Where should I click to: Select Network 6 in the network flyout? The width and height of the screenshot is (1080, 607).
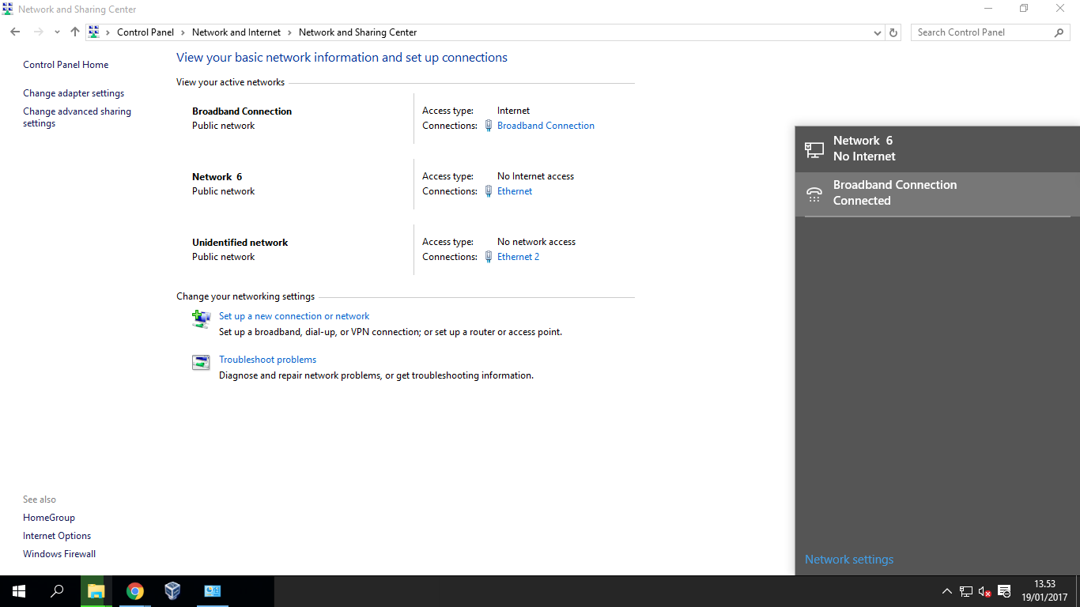tap(938, 149)
